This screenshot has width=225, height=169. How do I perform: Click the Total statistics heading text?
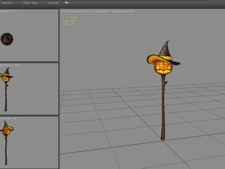pos(74,17)
